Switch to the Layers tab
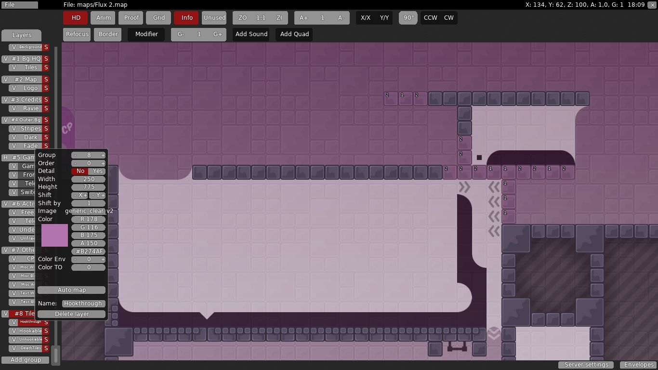Image resolution: width=658 pixels, height=370 pixels. (x=22, y=35)
